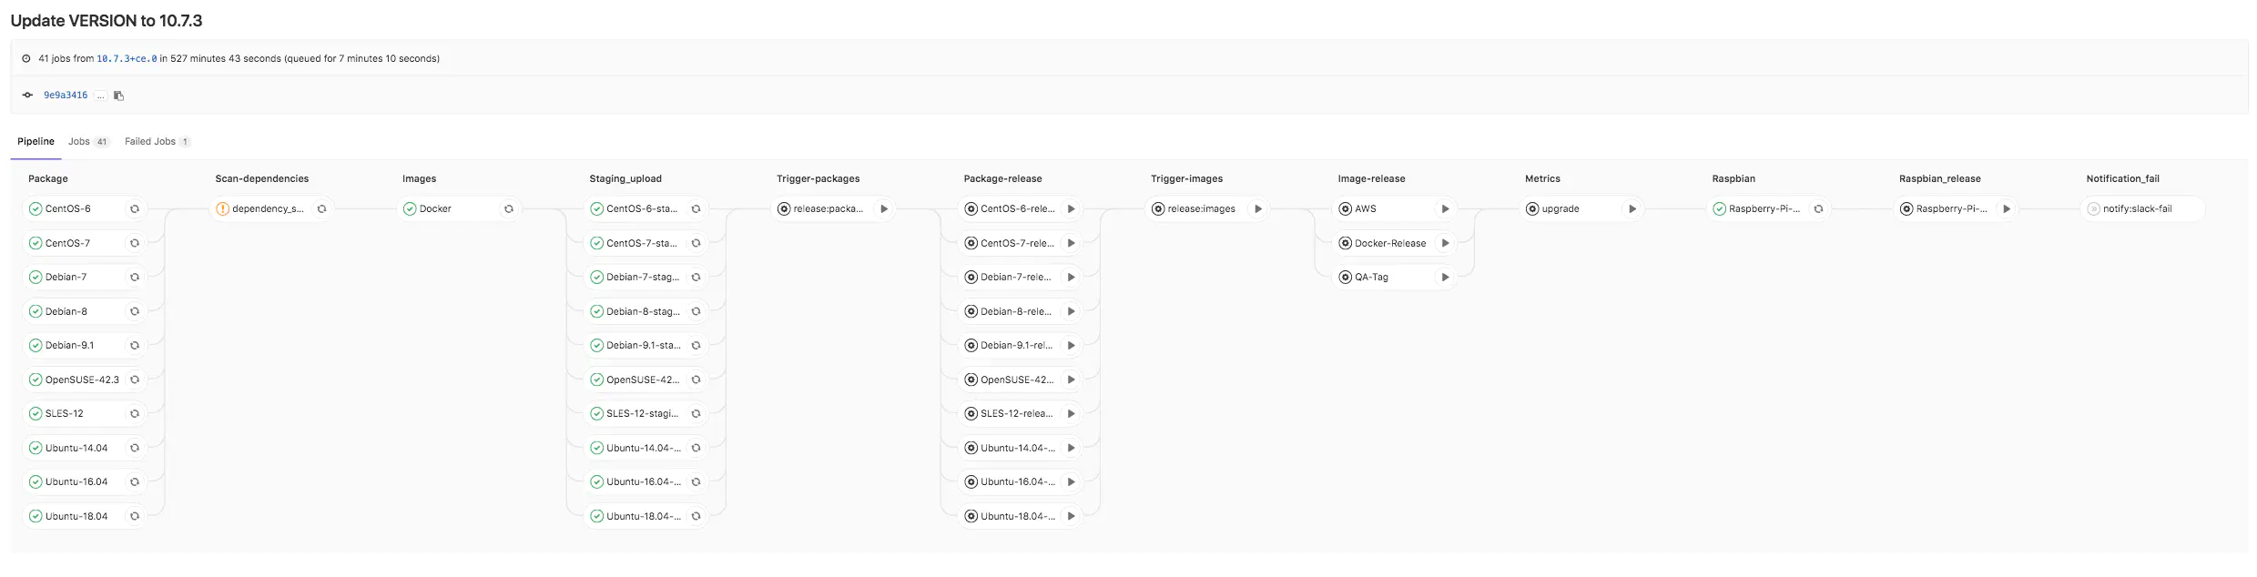The image size is (2257, 577).
Task: Open the Failed Jobs tab
Action: click(150, 142)
